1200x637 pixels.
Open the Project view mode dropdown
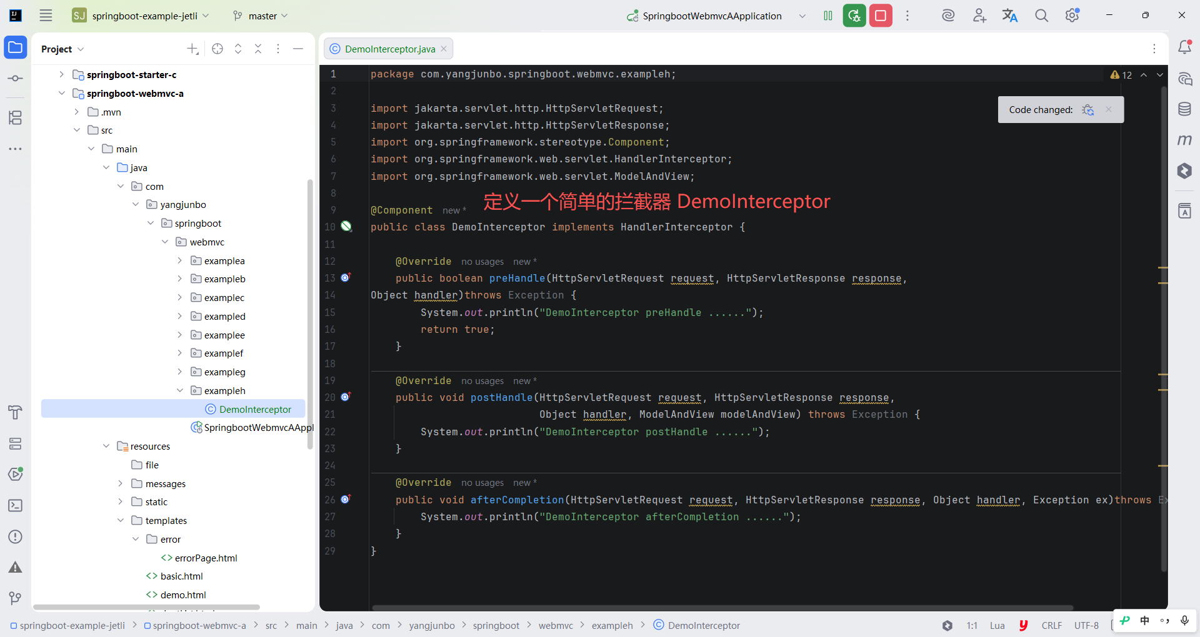click(x=62, y=49)
